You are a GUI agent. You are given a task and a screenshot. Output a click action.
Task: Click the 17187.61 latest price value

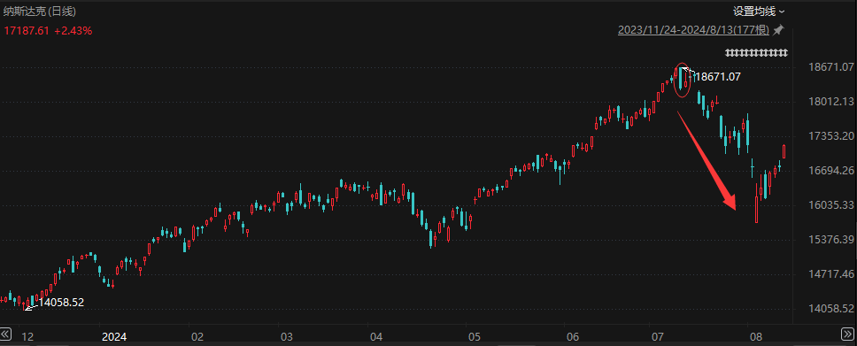point(27,31)
